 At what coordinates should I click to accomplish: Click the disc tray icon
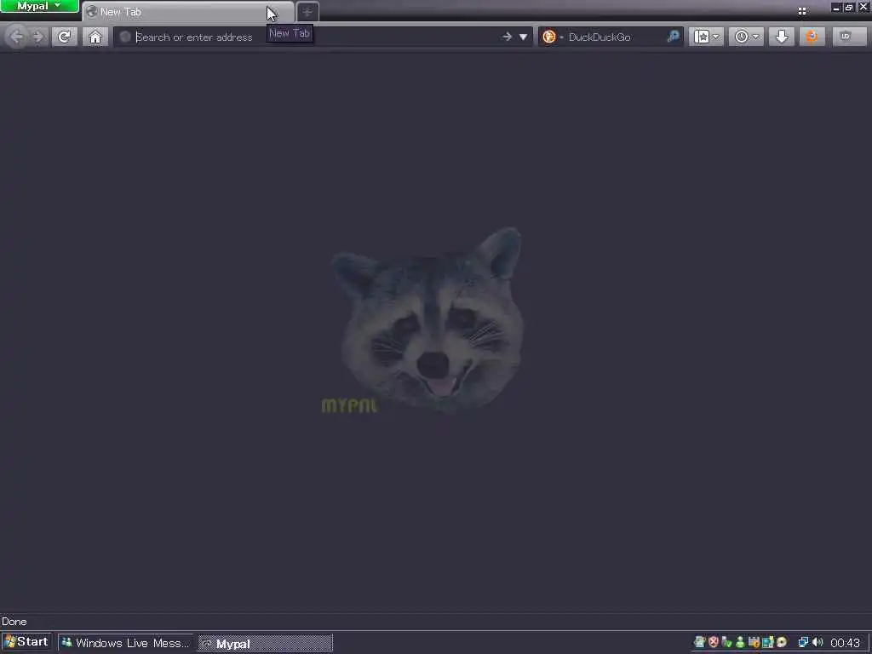pos(782,642)
